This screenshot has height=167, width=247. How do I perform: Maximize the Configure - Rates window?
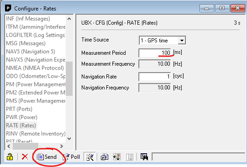pos(222,8)
